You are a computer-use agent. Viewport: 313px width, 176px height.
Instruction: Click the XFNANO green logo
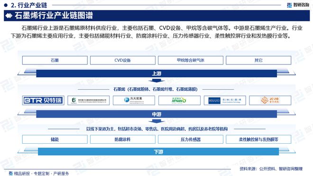pyautogui.click(x=179, y=100)
